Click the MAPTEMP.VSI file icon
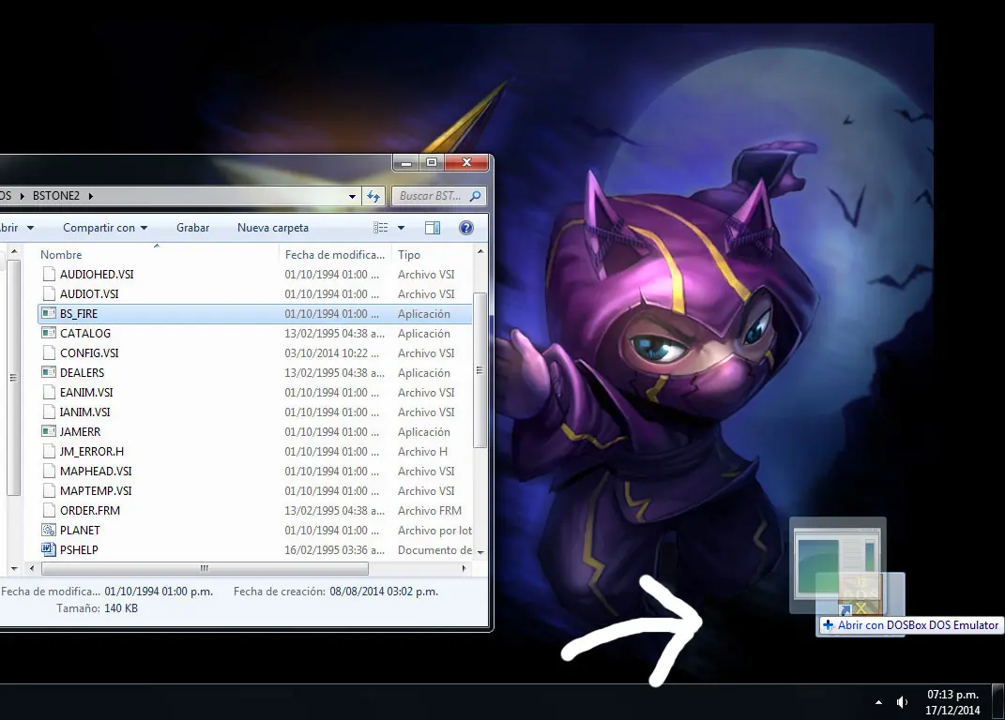 tap(48, 490)
